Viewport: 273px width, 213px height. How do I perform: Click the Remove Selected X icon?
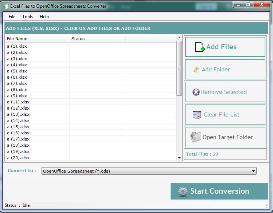coord(196,92)
